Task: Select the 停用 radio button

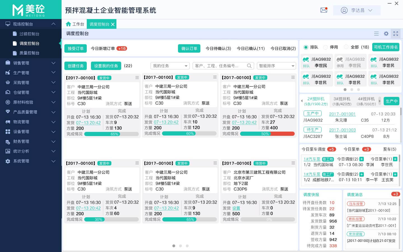Action: click(325, 47)
